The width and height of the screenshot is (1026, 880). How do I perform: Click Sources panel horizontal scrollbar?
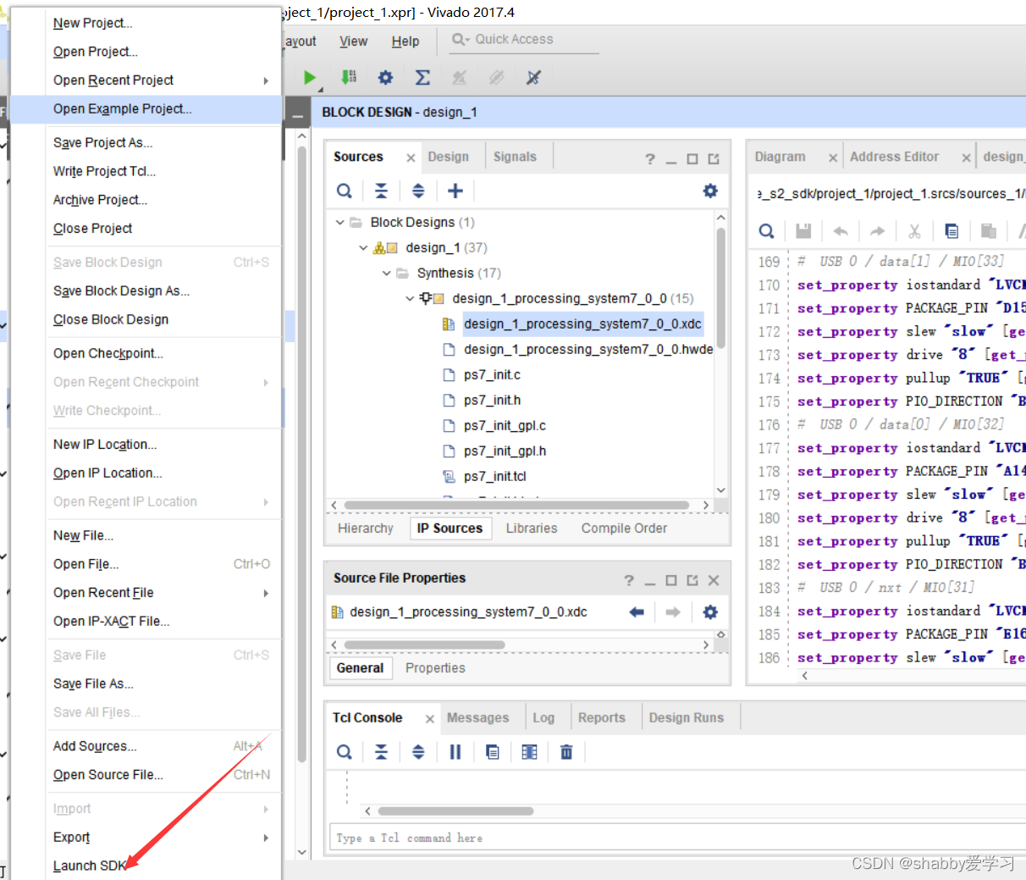(516, 506)
